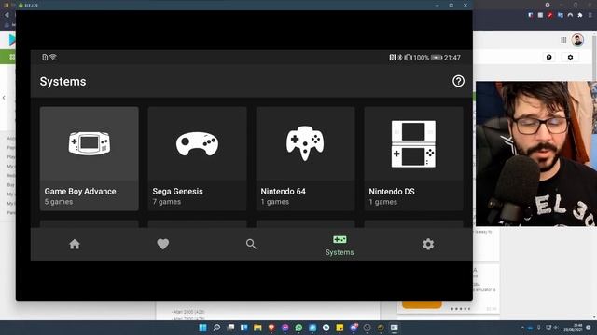Image resolution: width=597 pixels, height=335 pixels.
Task: Open browser profile avatar in background window
Action: click(x=577, y=40)
